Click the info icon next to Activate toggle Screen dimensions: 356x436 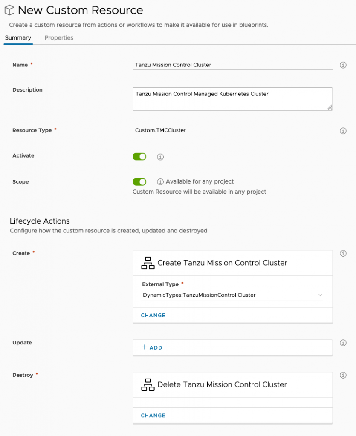coord(160,157)
